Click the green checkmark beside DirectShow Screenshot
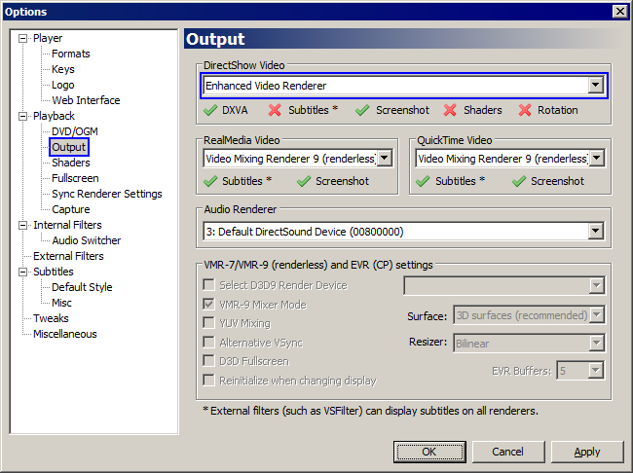Screen dimensions: 633x473 point(362,110)
